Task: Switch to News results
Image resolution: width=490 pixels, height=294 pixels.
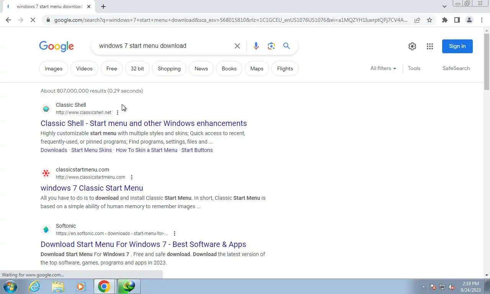Action: 201,69
